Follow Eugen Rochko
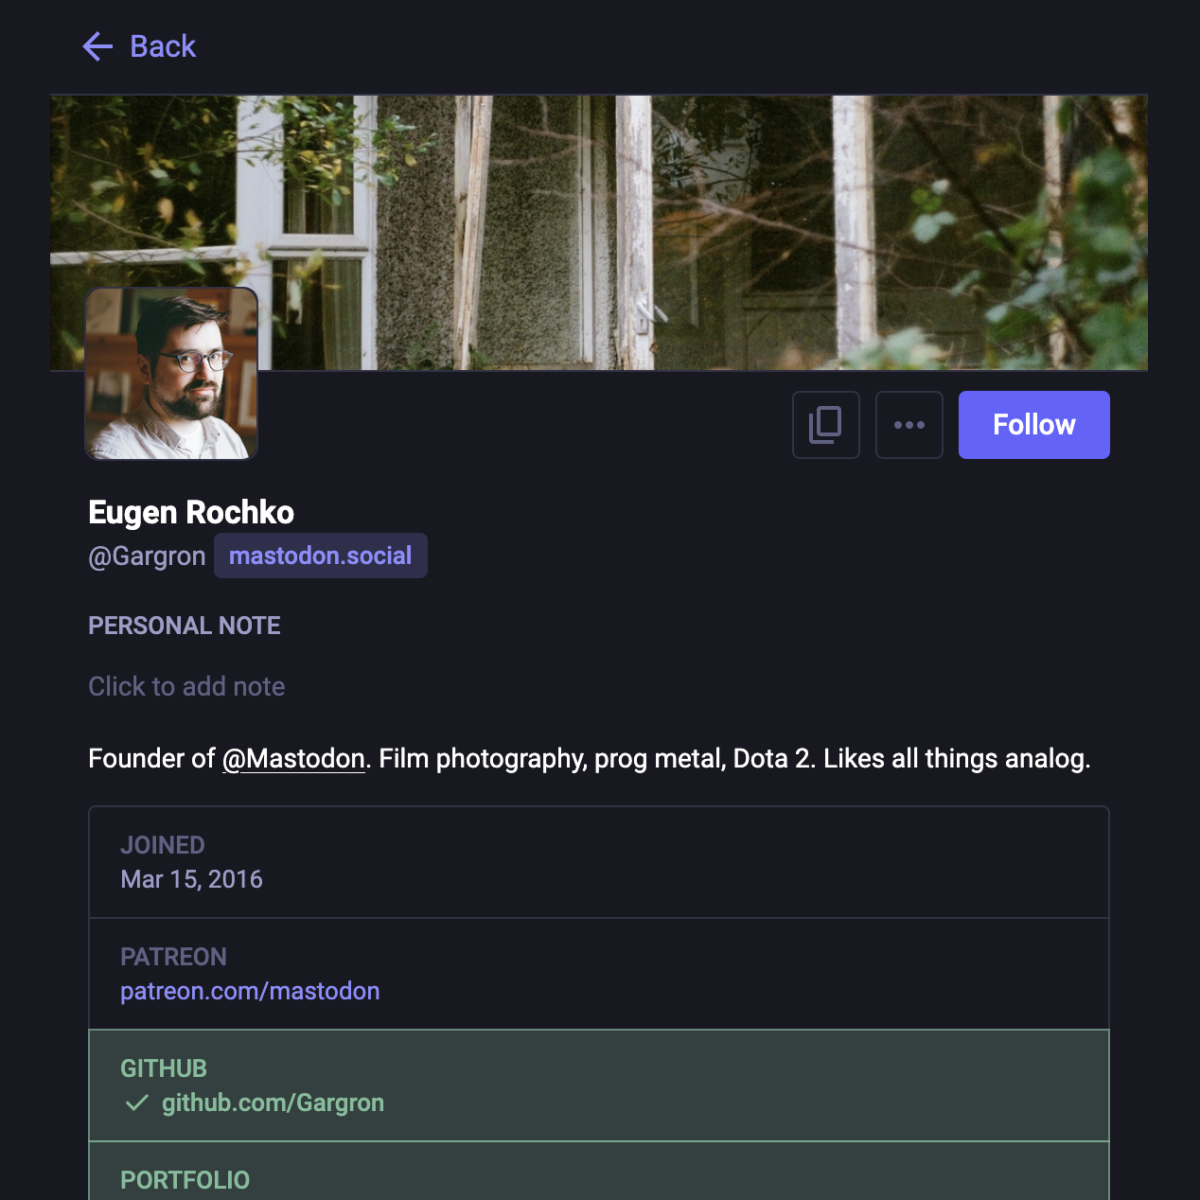Viewport: 1200px width, 1200px height. [x=1034, y=425]
